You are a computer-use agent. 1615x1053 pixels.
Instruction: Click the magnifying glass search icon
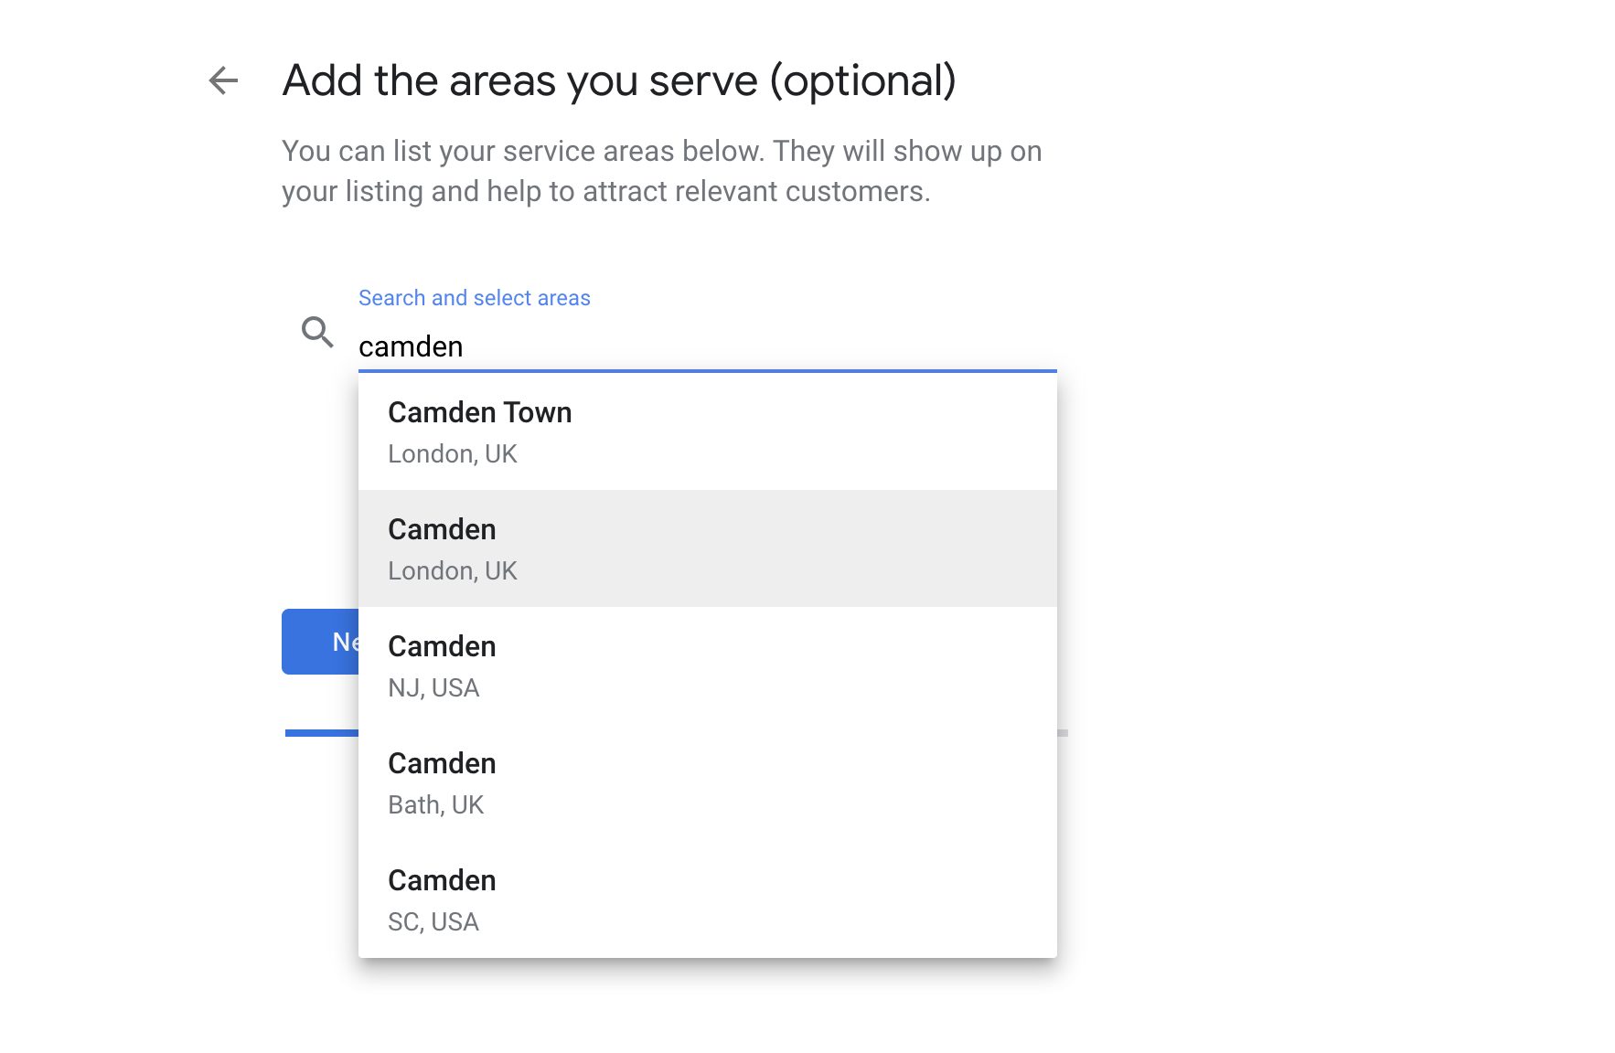coord(317,332)
